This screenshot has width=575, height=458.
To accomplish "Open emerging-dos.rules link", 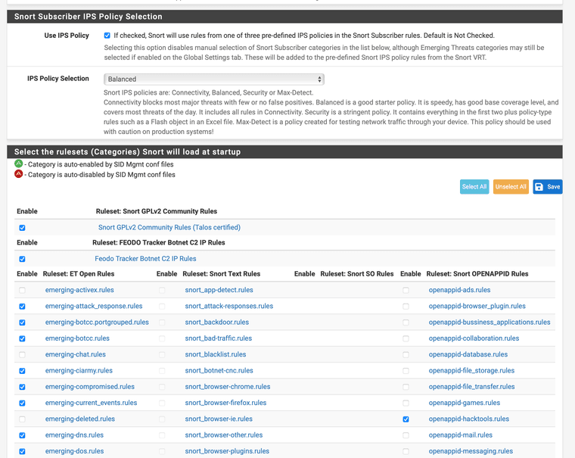I will (x=74, y=451).
